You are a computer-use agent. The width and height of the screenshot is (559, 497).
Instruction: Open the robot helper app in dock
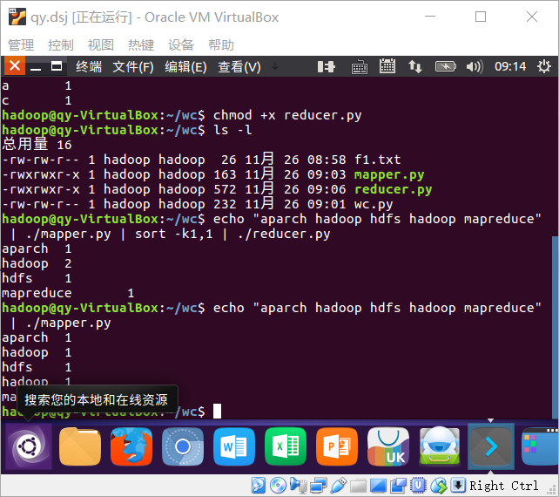tap(440, 446)
